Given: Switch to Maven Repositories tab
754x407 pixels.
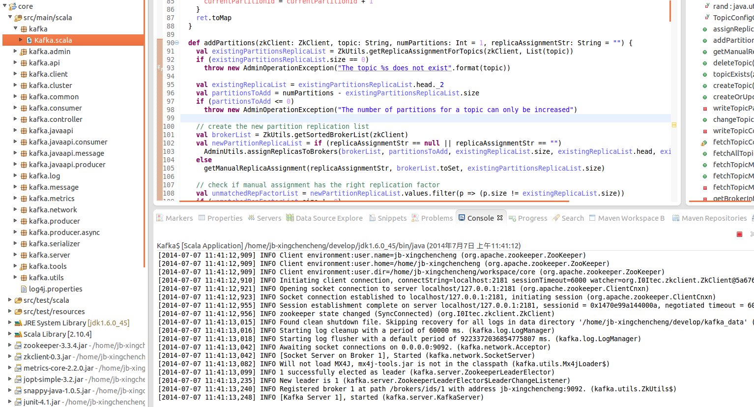Looking at the screenshot, I should (709, 218).
